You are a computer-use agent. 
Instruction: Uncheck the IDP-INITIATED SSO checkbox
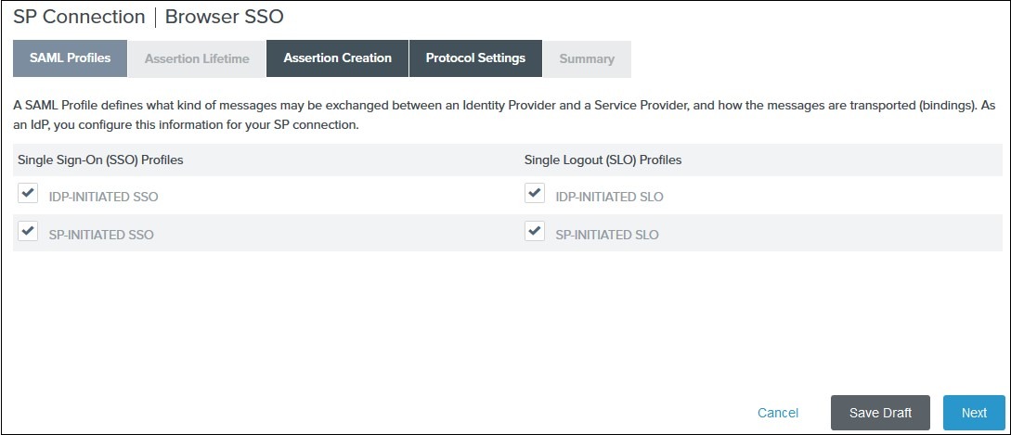(x=28, y=194)
